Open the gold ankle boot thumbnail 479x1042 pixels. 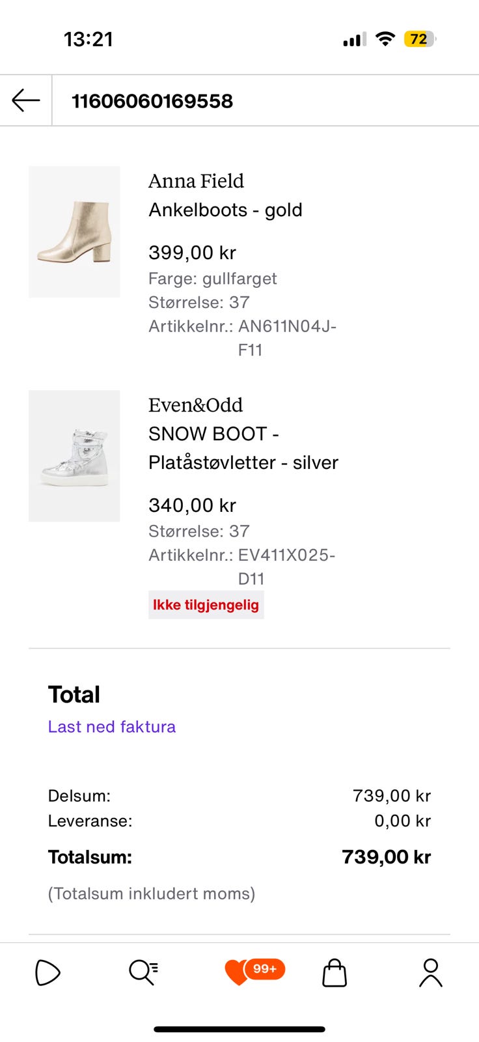(x=74, y=232)
